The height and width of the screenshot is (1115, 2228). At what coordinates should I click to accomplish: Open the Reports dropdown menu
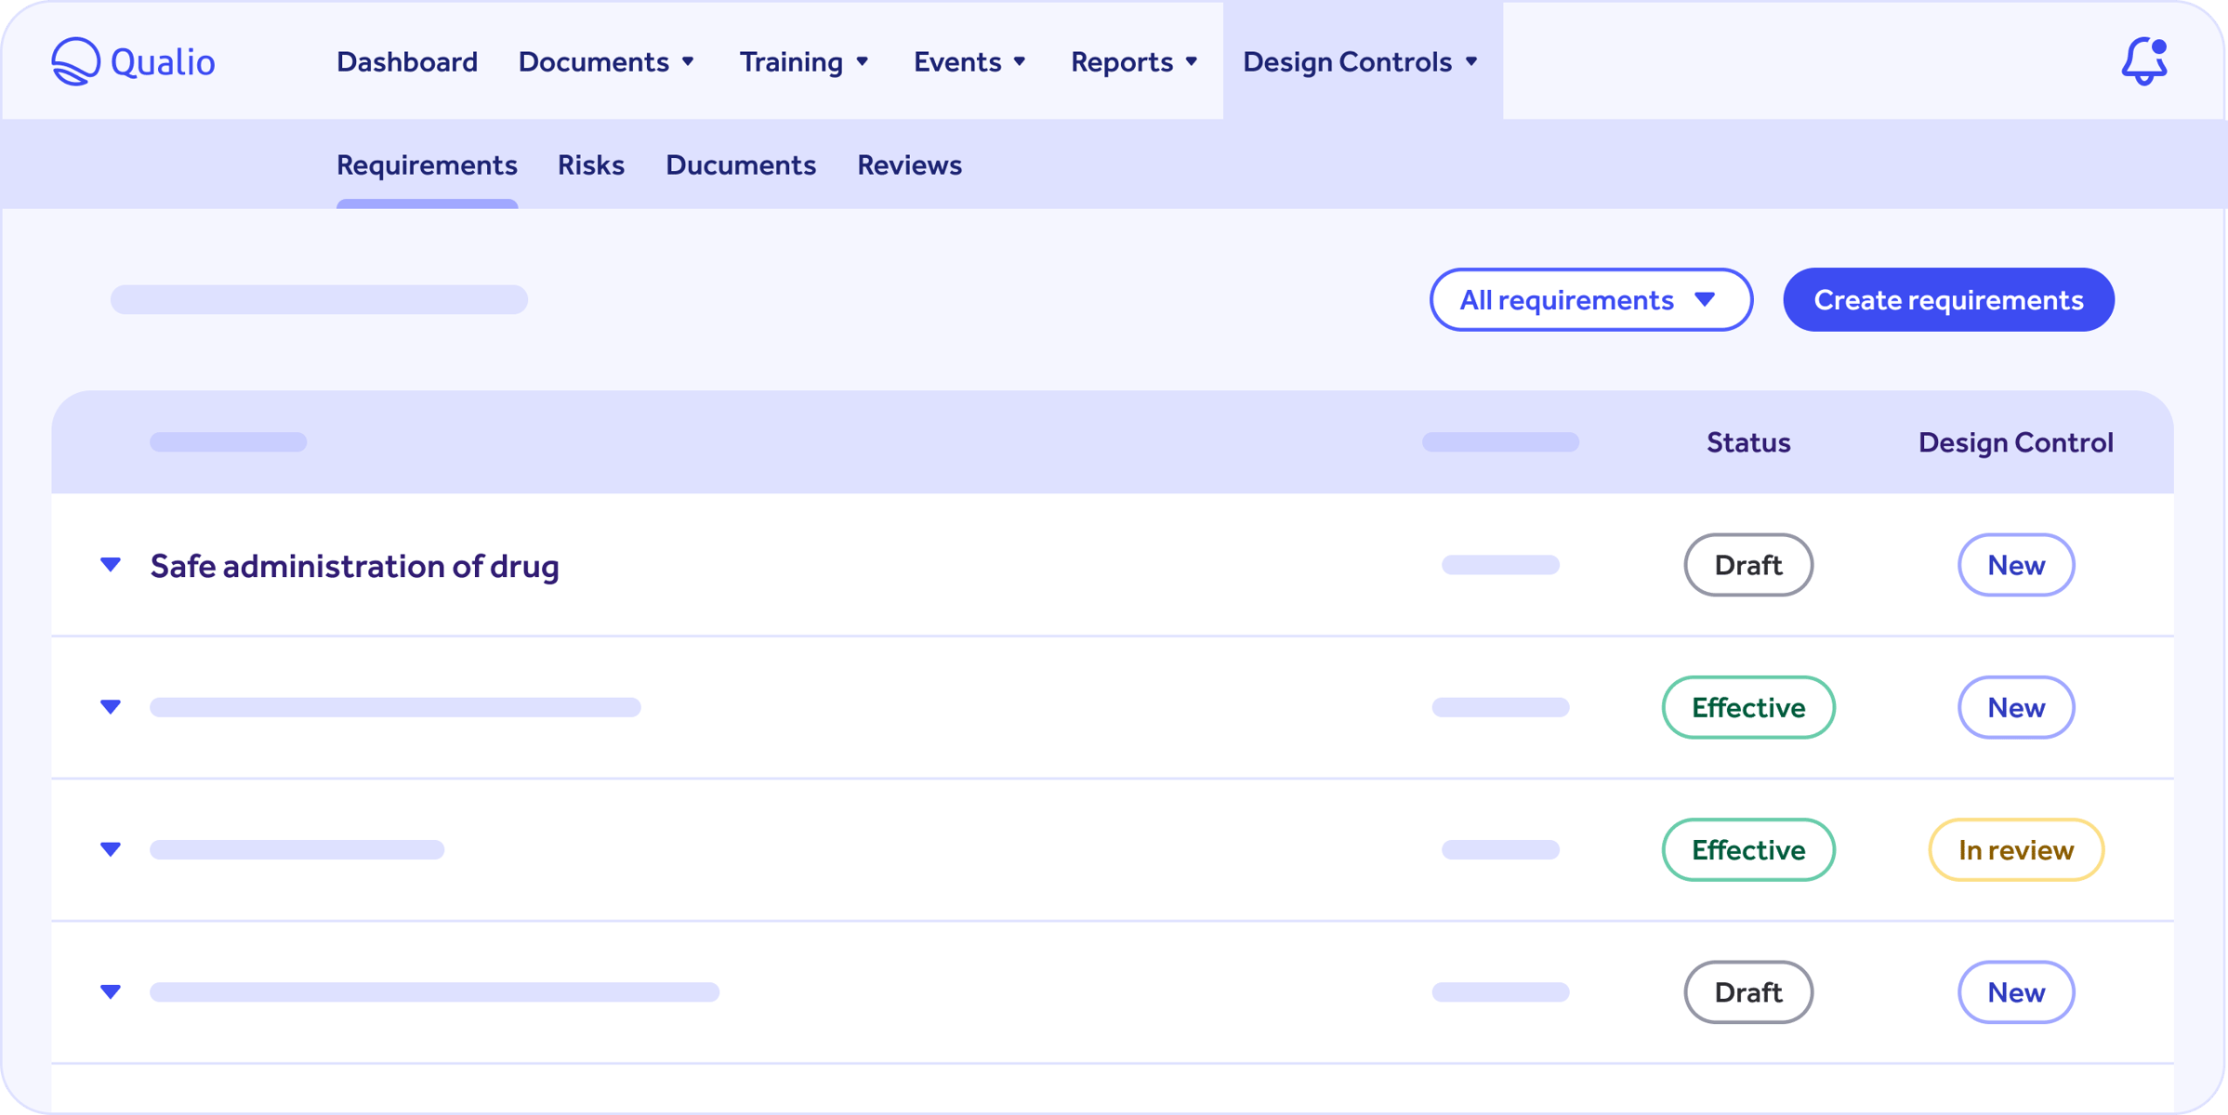tap(1134, 61)
